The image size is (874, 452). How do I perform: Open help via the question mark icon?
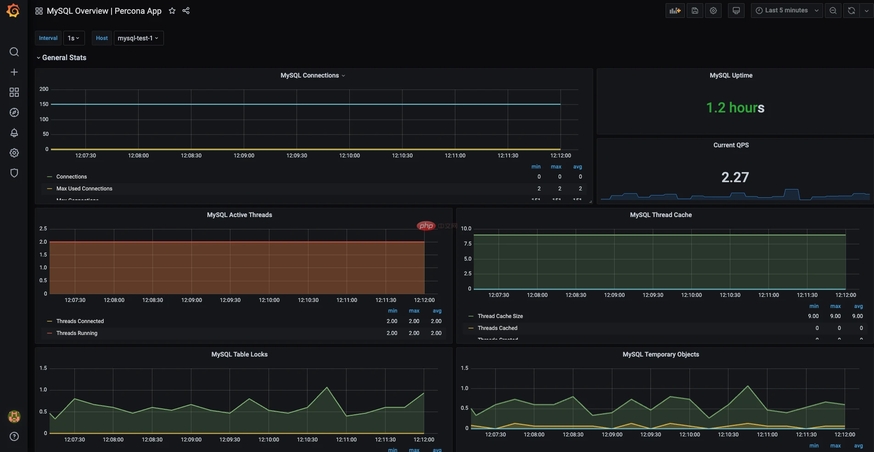[x=14, y=436]
